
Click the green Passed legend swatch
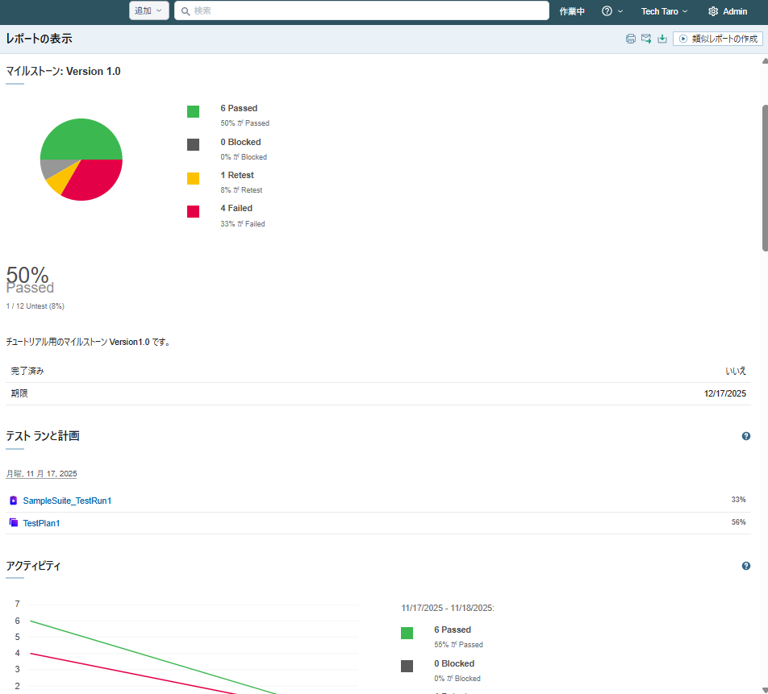pos(193,111)
